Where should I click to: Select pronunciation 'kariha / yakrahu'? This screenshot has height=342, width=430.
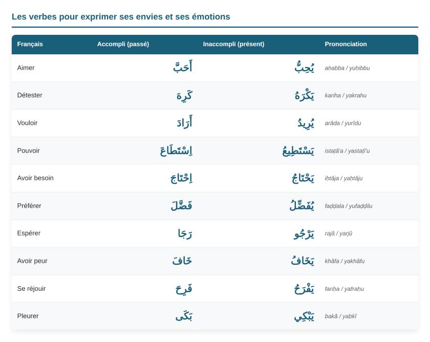point(346,95)
